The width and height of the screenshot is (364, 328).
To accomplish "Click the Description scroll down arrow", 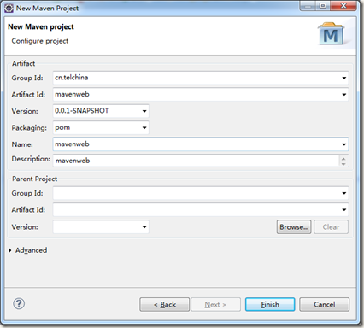I will pos(343,164).
